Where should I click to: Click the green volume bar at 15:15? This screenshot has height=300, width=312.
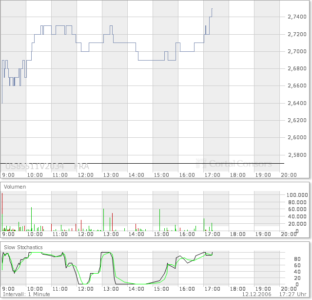tap(159, 220)
